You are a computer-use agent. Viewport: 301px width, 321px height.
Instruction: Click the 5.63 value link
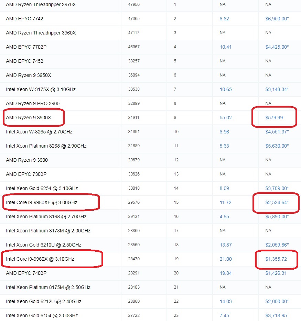tap(224, 146)
